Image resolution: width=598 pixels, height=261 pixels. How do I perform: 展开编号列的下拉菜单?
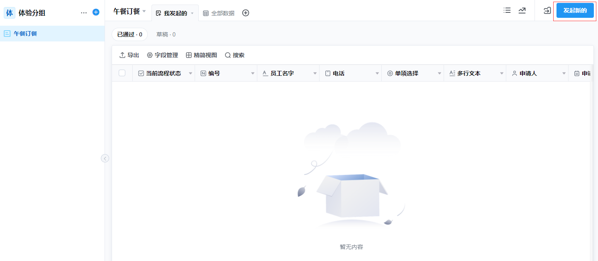[x=253, y=72]
